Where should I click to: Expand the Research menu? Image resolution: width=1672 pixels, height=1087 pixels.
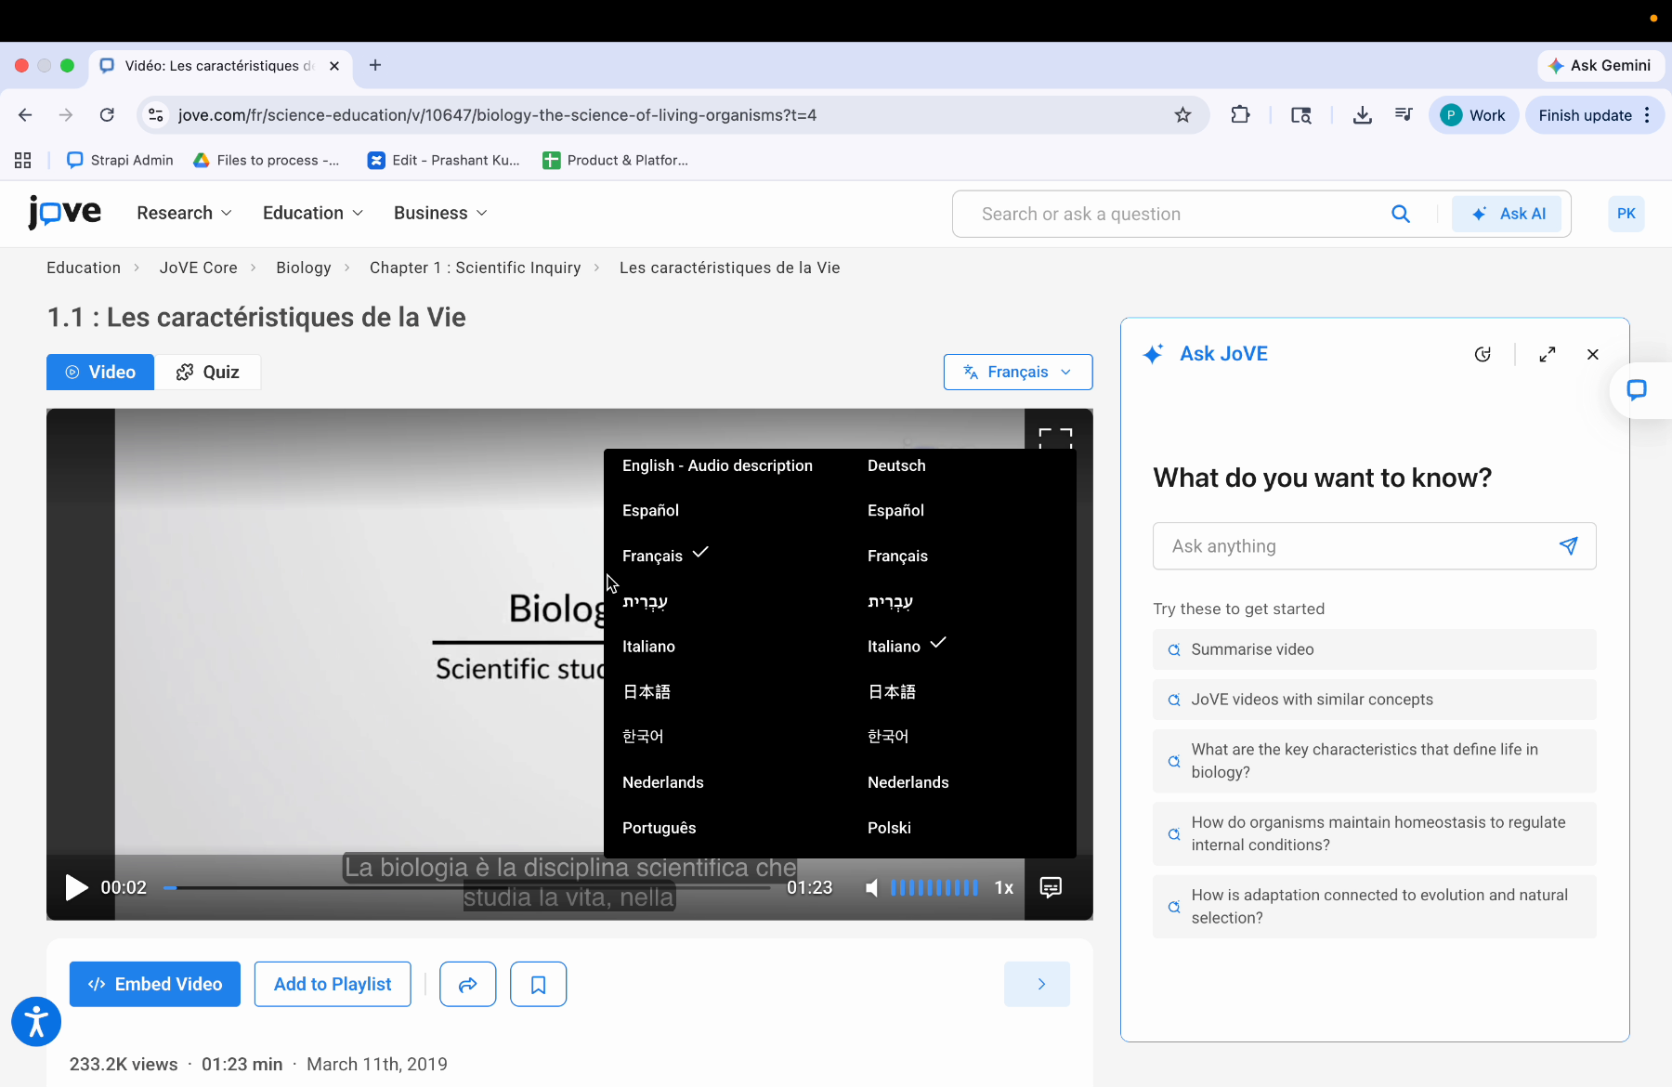click(x=184, y=213)
